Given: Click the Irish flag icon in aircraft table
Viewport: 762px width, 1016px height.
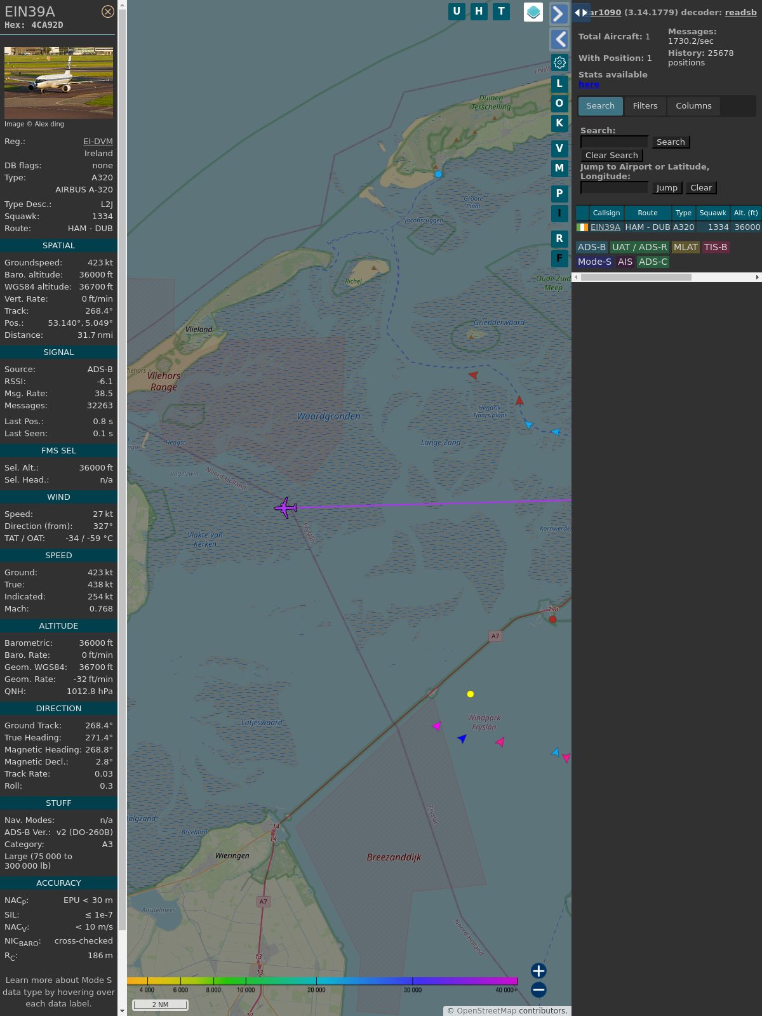Looking at the screenshot, I should coord(582,227).
